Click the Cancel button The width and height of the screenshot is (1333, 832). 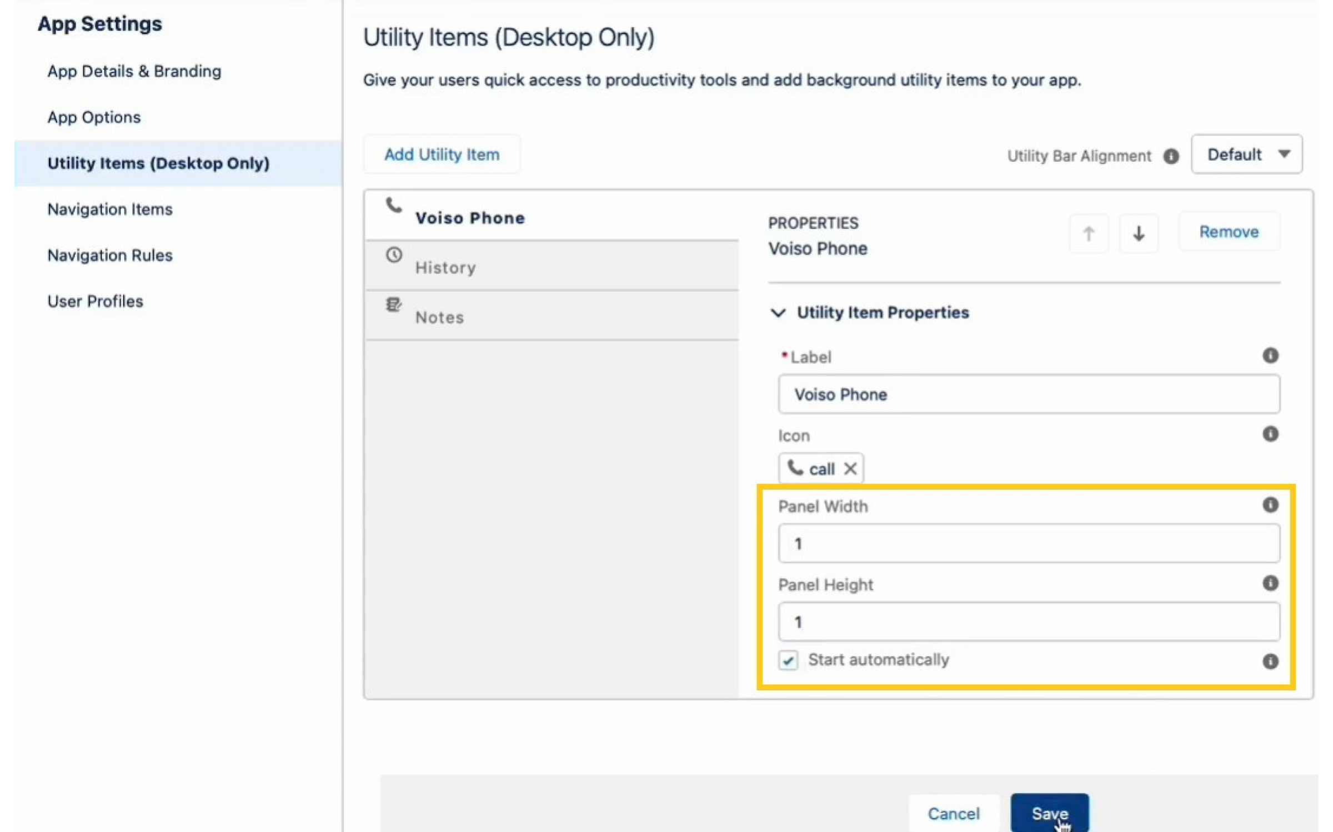(954, 814)
